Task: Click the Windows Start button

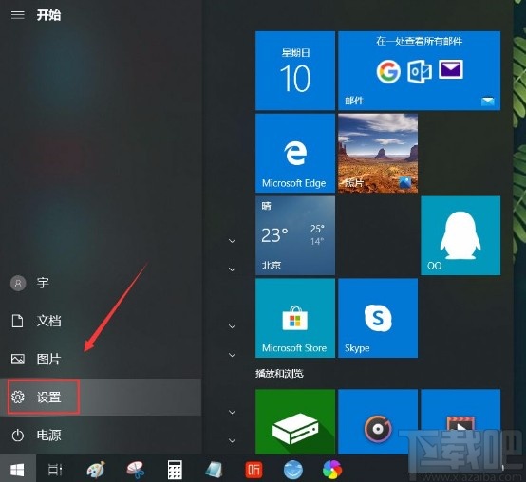Action: tap(17, 470)
